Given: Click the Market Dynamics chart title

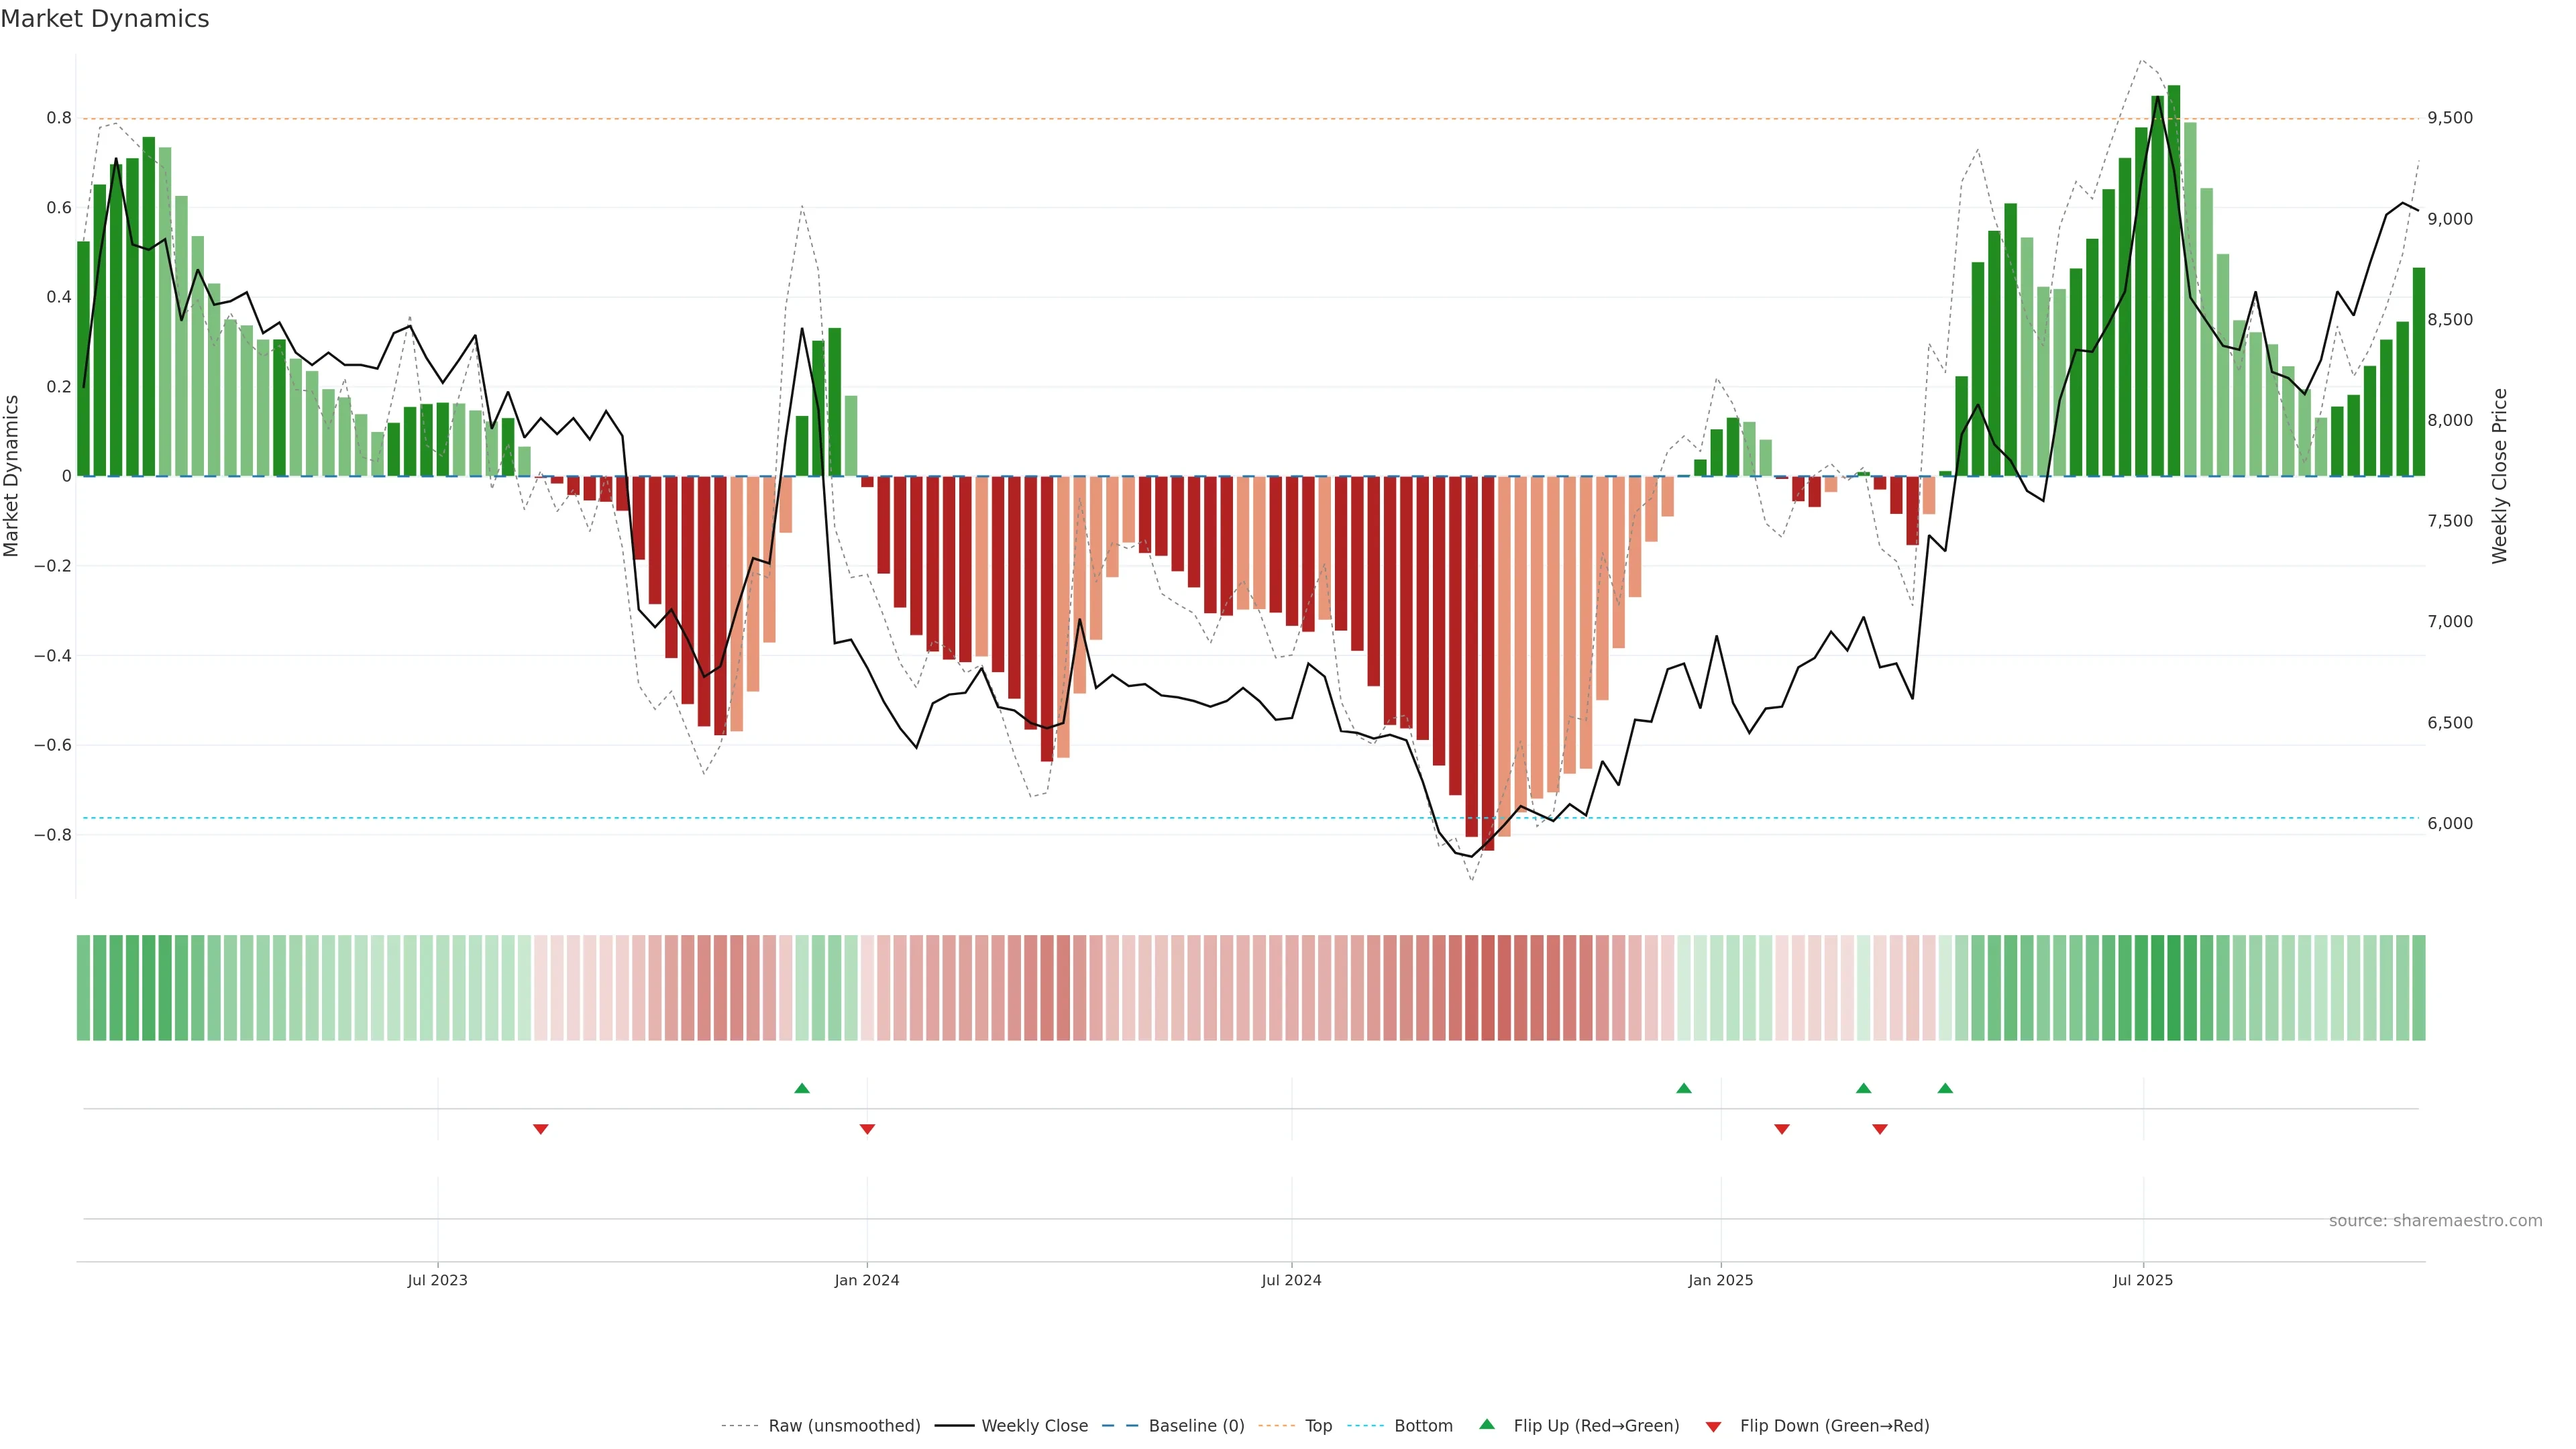Looking at the screenshot, I should (105, 19).
